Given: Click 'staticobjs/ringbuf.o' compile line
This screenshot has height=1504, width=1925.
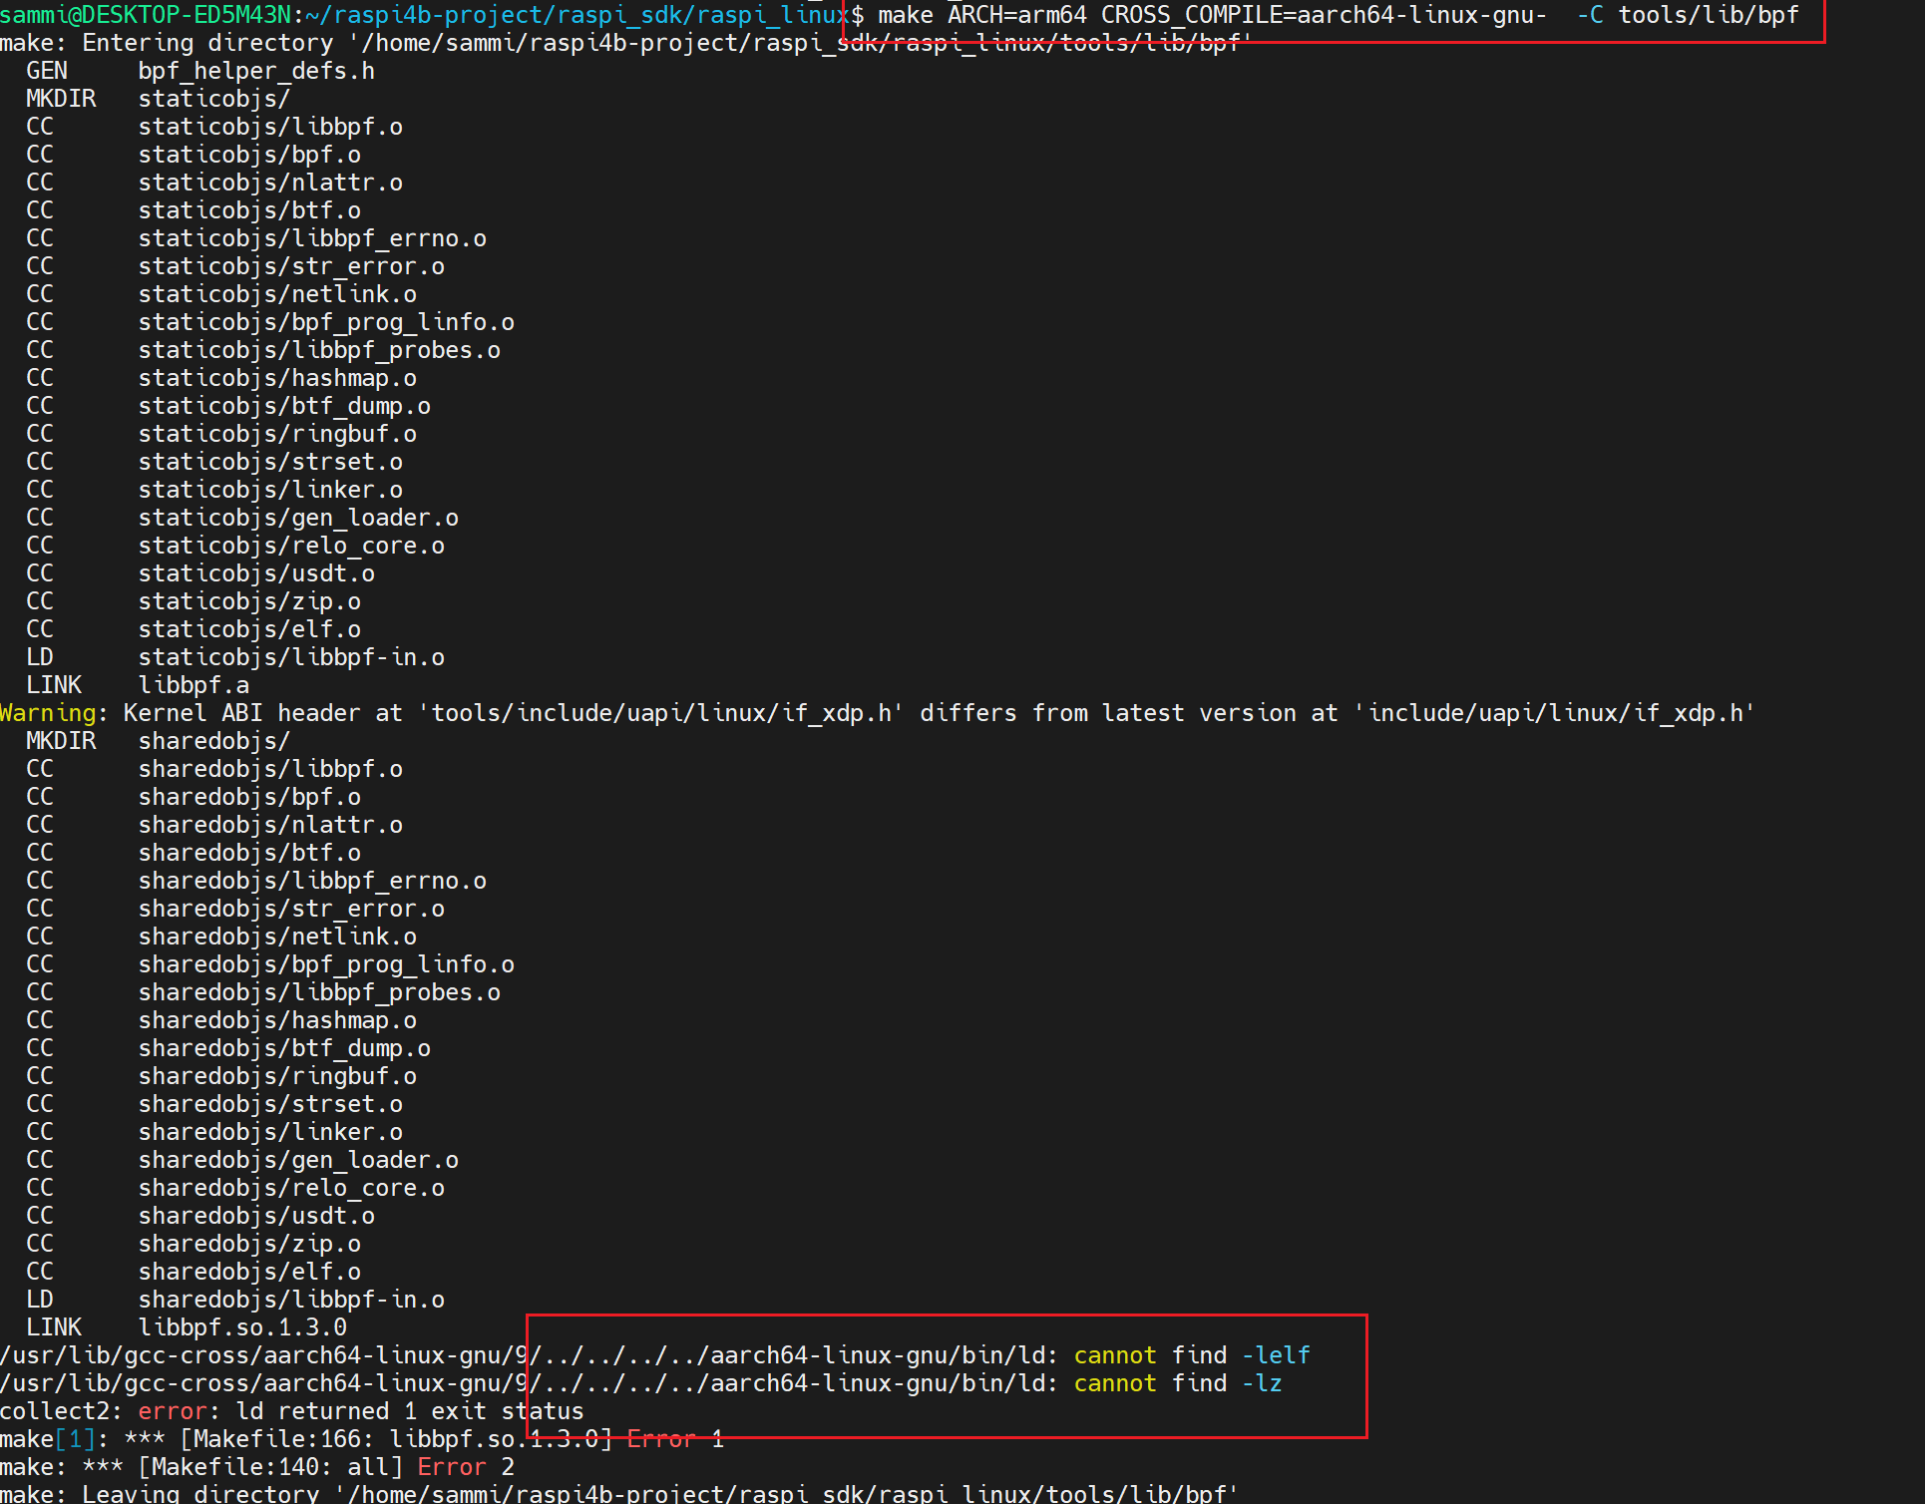Looking at the screenshot, I should point(277,434).
